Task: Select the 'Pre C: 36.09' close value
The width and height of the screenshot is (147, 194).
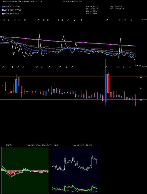Action: 92,14
